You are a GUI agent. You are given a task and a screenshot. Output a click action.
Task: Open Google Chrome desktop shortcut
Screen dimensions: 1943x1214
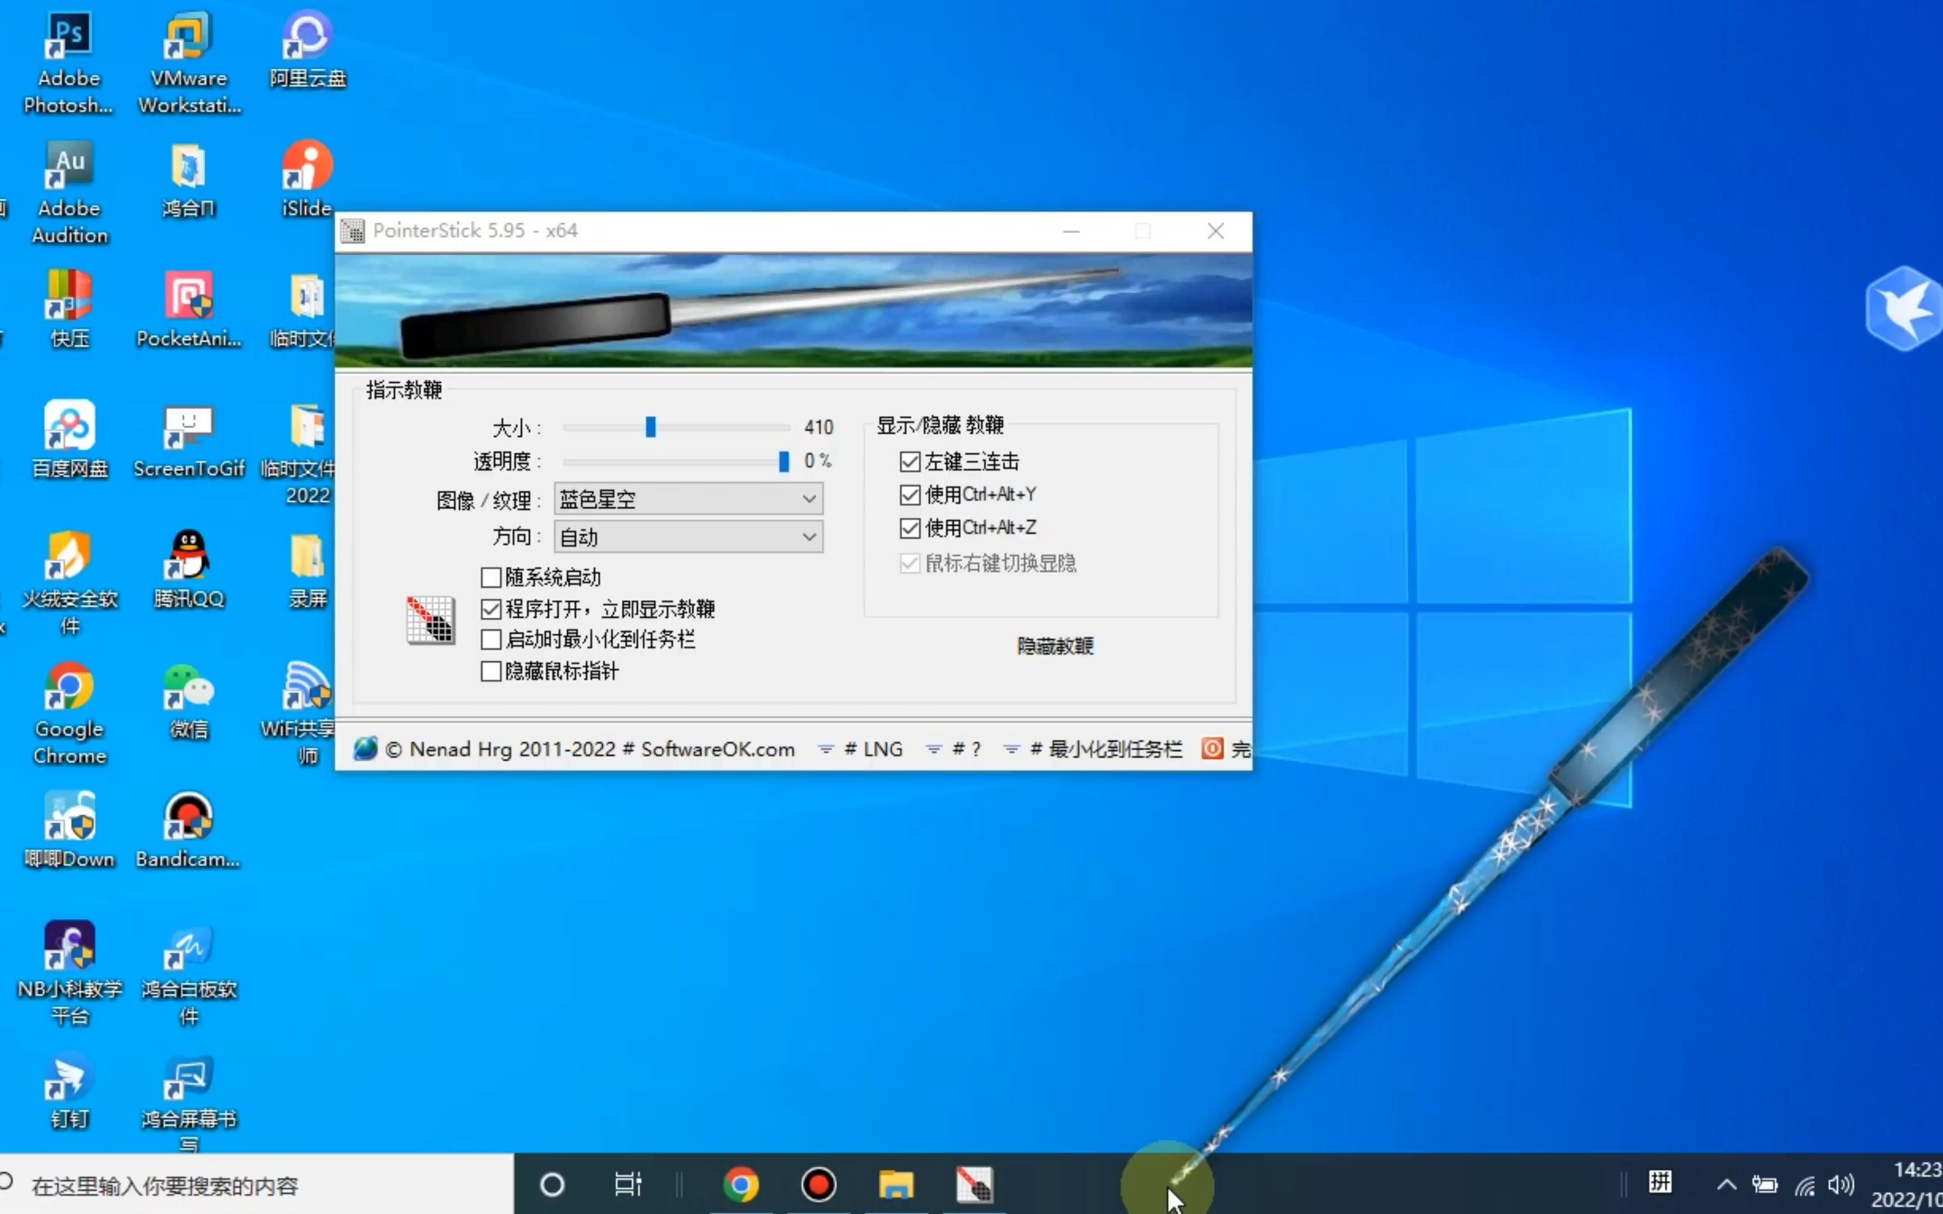coord(69,714)
